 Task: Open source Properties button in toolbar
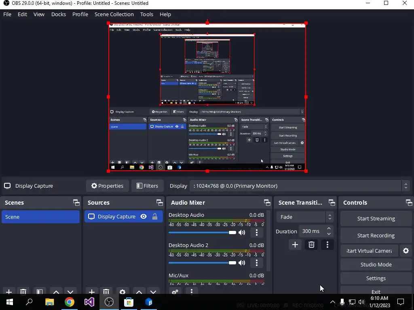pos(107,186)
